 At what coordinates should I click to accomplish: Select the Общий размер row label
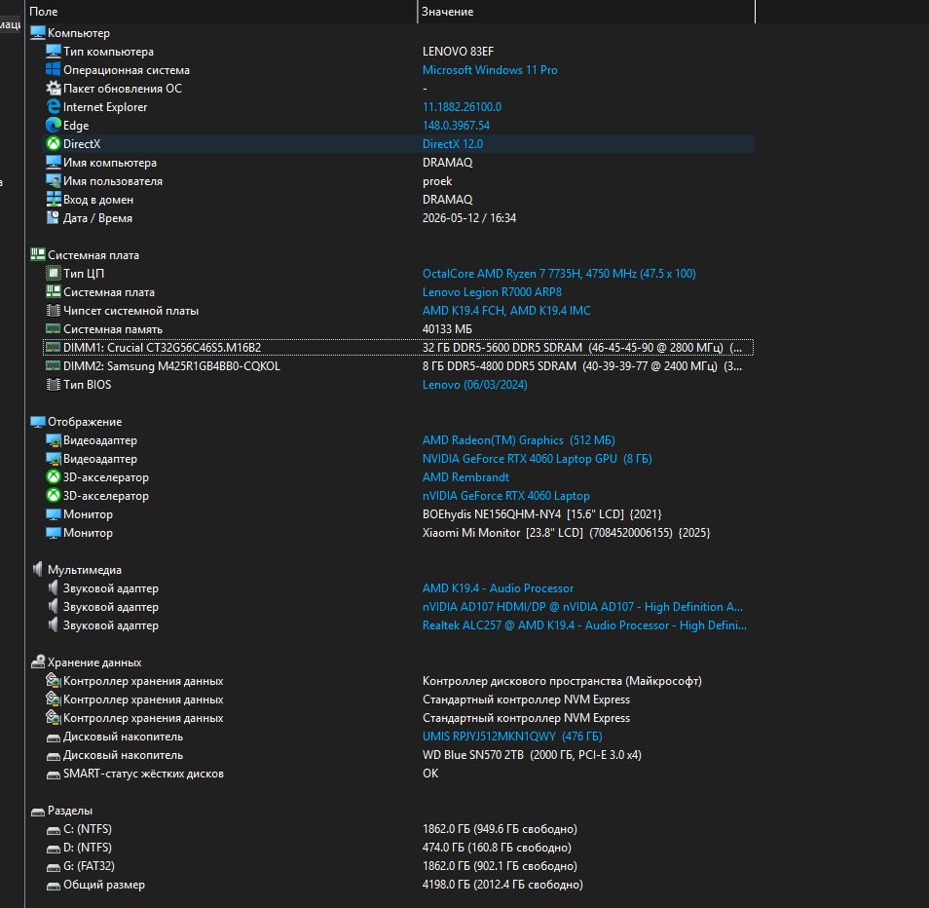click(103, 885)
